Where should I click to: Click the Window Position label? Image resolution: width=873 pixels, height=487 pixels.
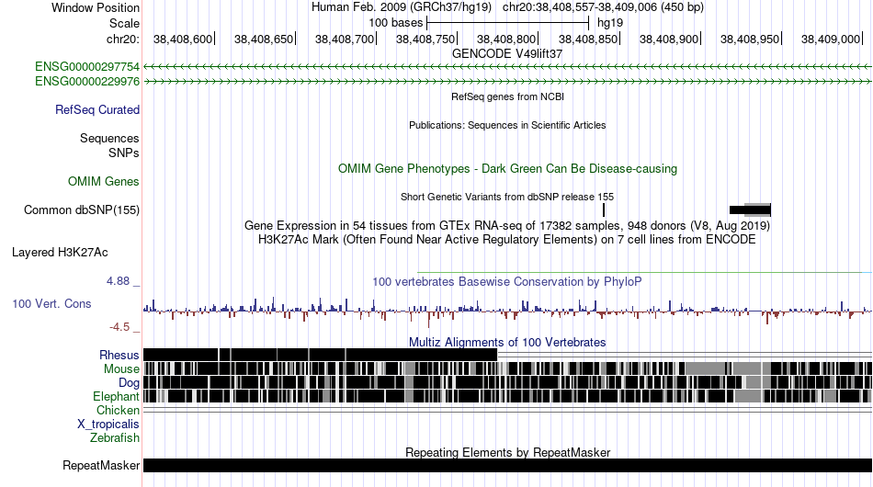tap(96, 7)
